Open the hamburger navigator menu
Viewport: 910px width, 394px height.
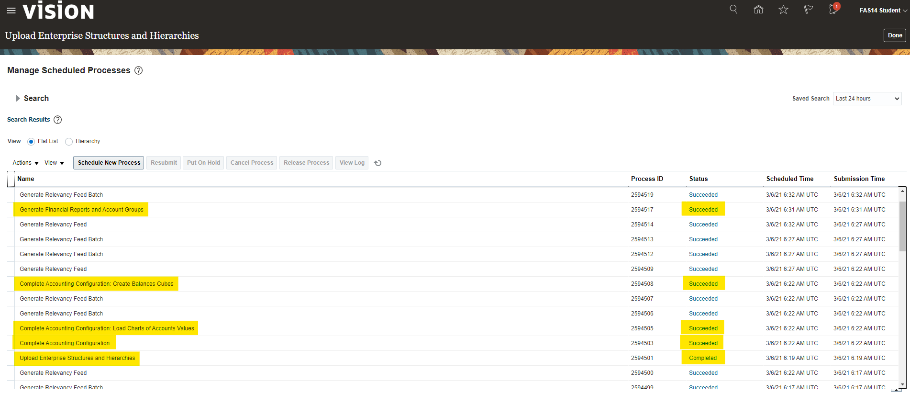coord(11,11)
